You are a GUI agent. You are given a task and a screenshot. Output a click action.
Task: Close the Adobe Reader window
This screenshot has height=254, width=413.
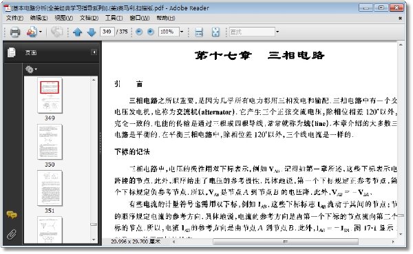(x=396, y=8)
